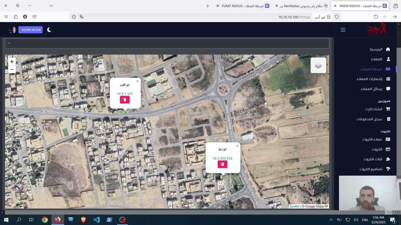
Task: Click the SAR balance button
Action: (30, 30)
